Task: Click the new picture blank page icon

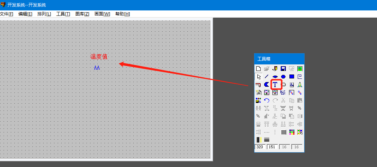Action: click(x=258, y=69)
